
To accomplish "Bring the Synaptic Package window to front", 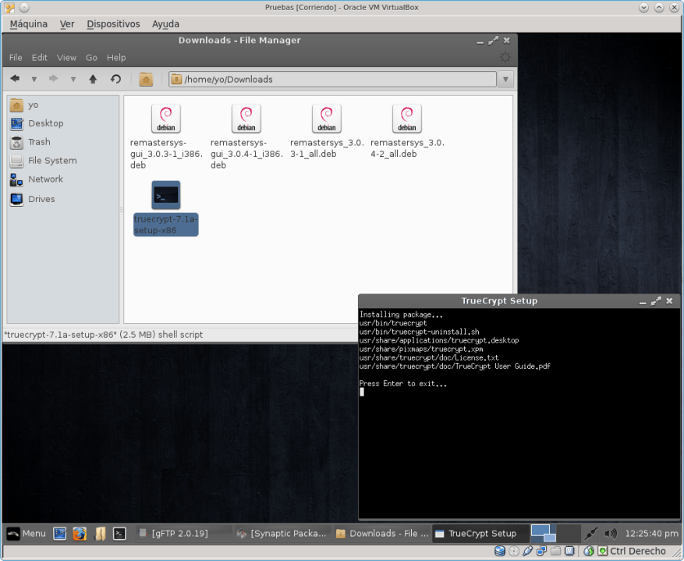I will click(290, 534).
